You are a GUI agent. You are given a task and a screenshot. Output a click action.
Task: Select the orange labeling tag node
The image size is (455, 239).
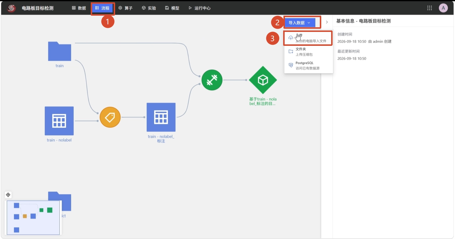click(x=110, y=117)
